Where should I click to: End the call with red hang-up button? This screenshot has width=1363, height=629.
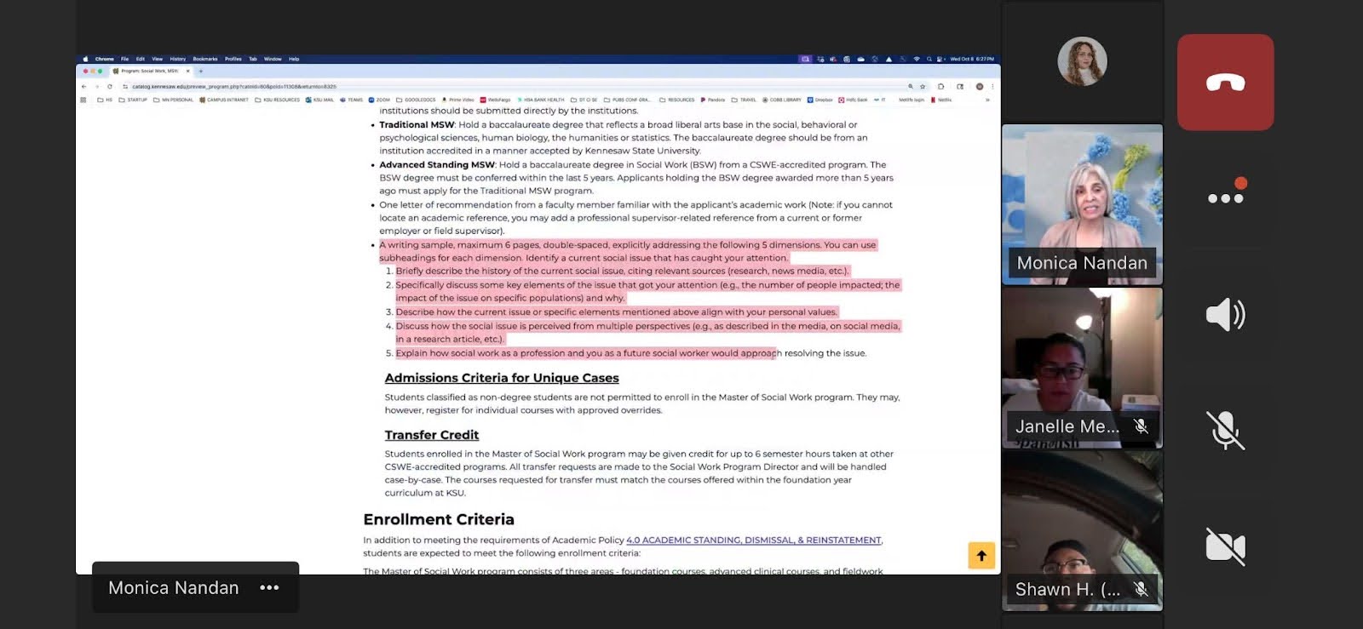(x=1225, y=83)
